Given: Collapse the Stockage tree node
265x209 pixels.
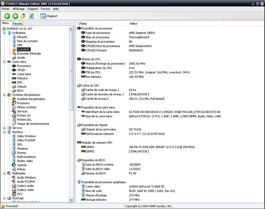Looking at the screenshot, I should [4, 198].
